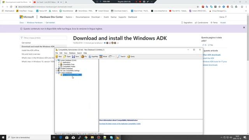Open the Dashboard link in site header

tap(132, 17)
